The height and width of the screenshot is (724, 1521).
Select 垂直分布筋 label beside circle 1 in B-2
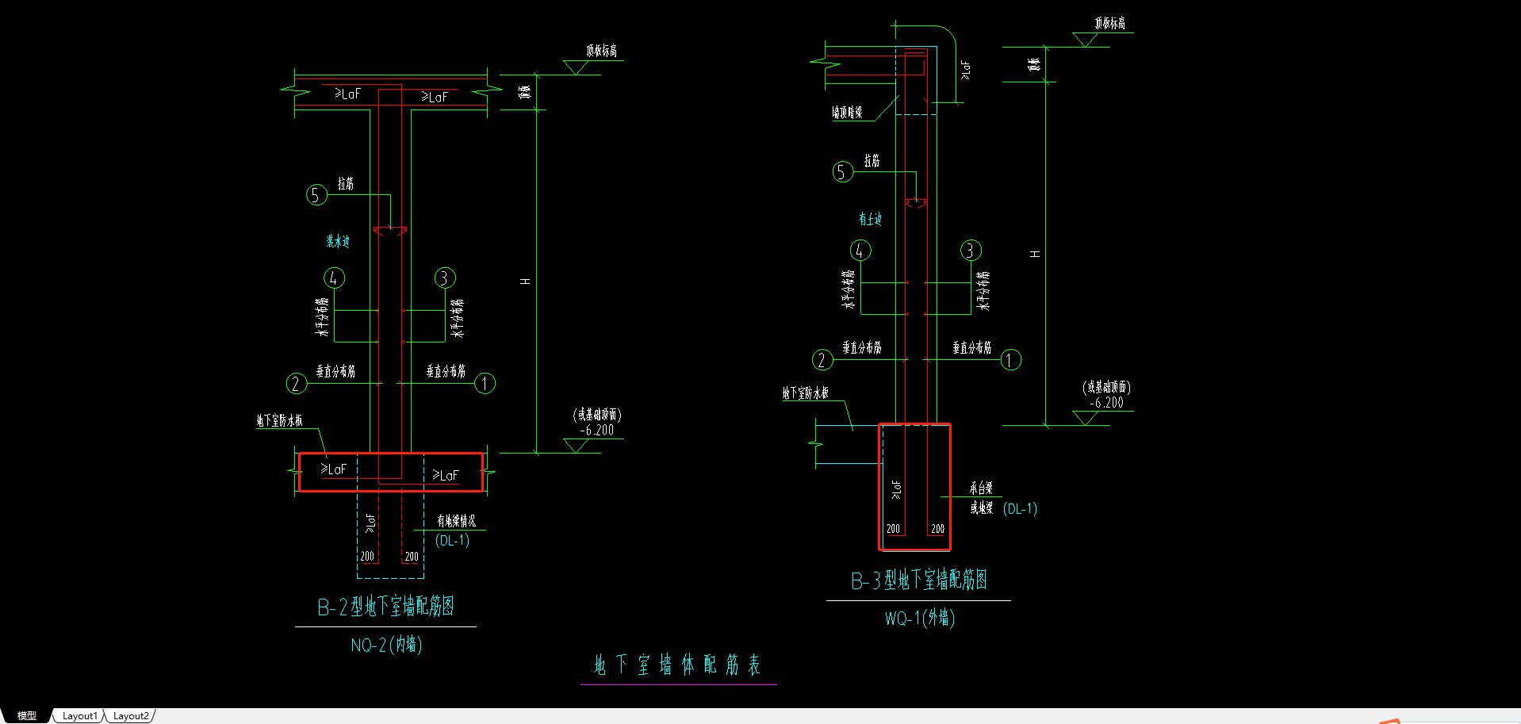(x=446, y=371)
